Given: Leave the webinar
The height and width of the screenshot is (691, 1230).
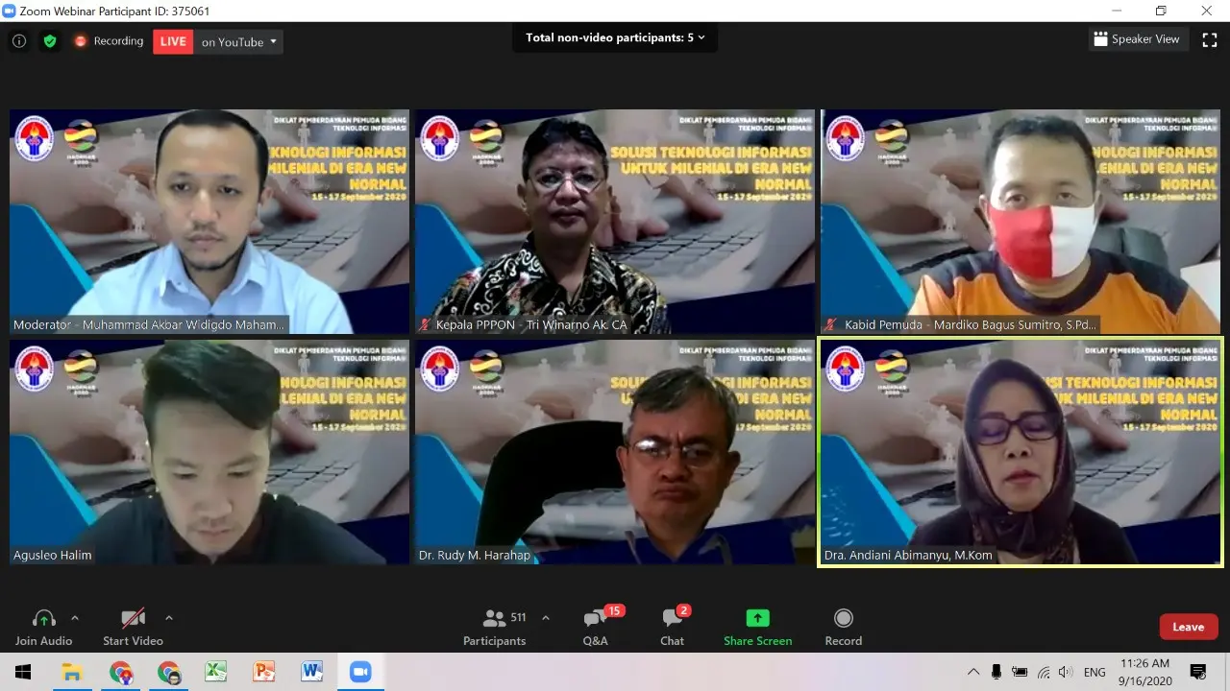Looking at the screenshot, I should coord(1189,627).
